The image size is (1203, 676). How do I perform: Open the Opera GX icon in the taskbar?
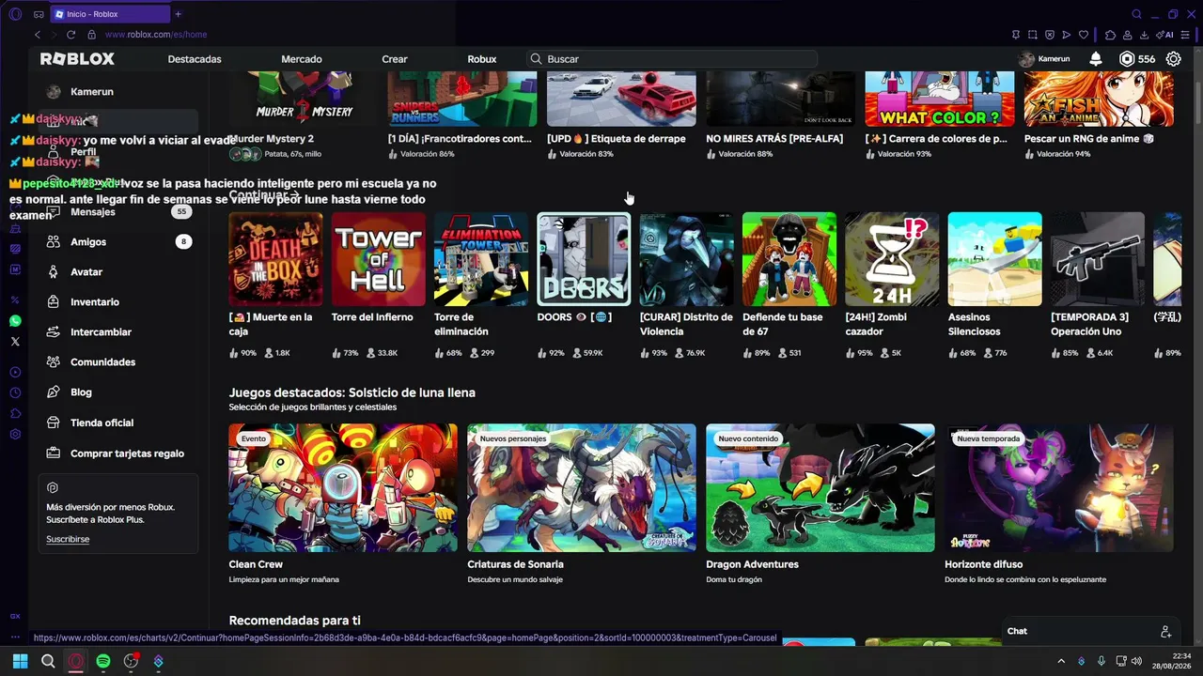click(75, 661)
